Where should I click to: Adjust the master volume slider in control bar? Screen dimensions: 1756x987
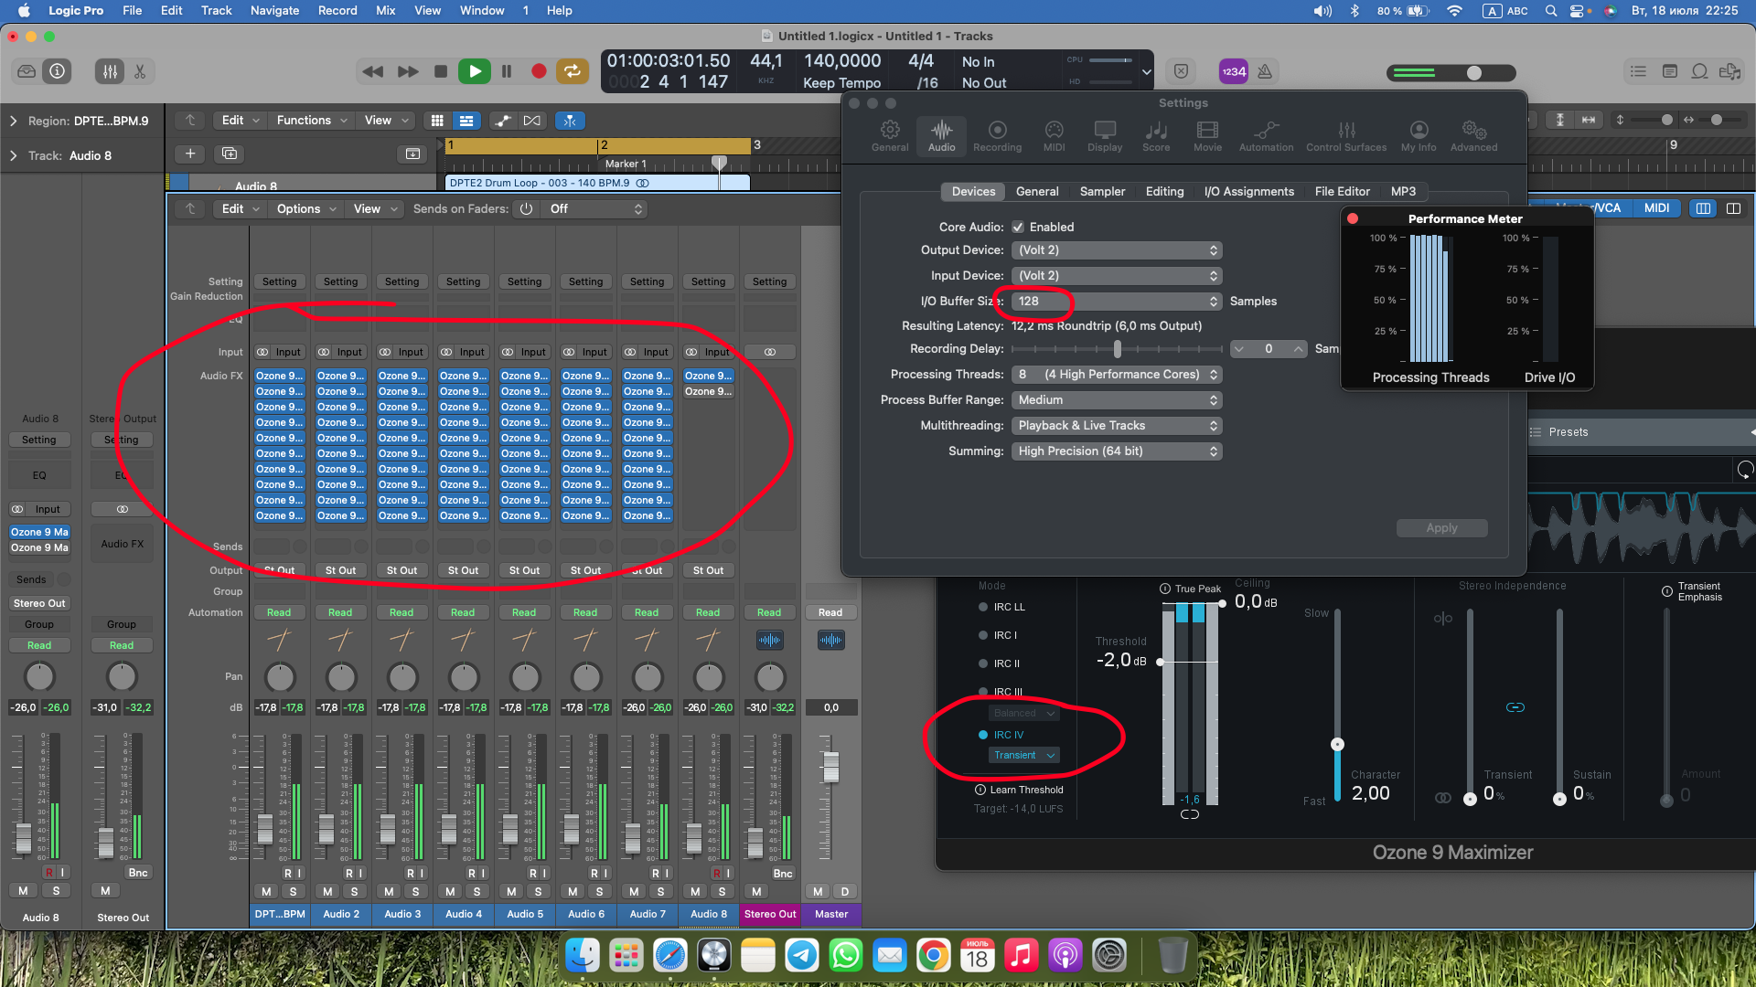click(x=1473, y=73)
